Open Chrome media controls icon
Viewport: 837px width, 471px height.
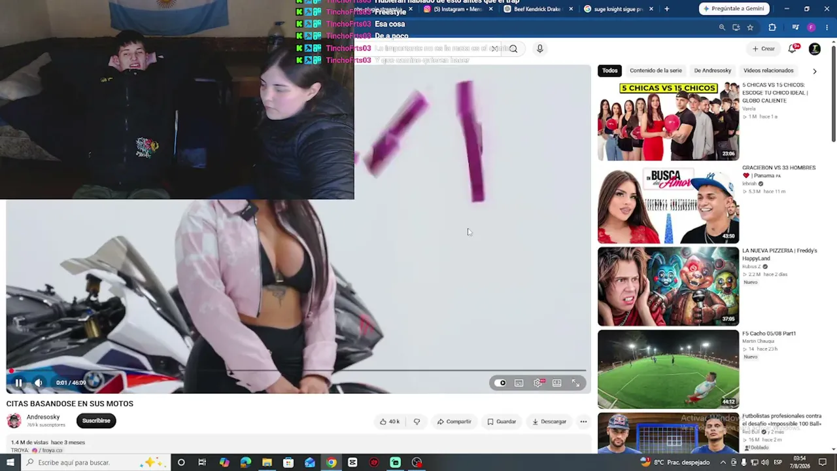pos(795,27)
